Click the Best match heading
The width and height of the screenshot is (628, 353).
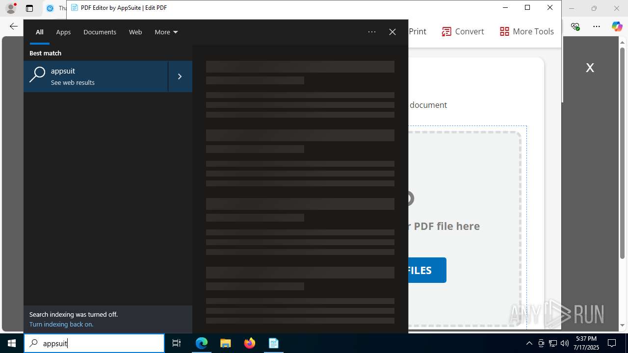pyautogui.click(x=45, y=53)
